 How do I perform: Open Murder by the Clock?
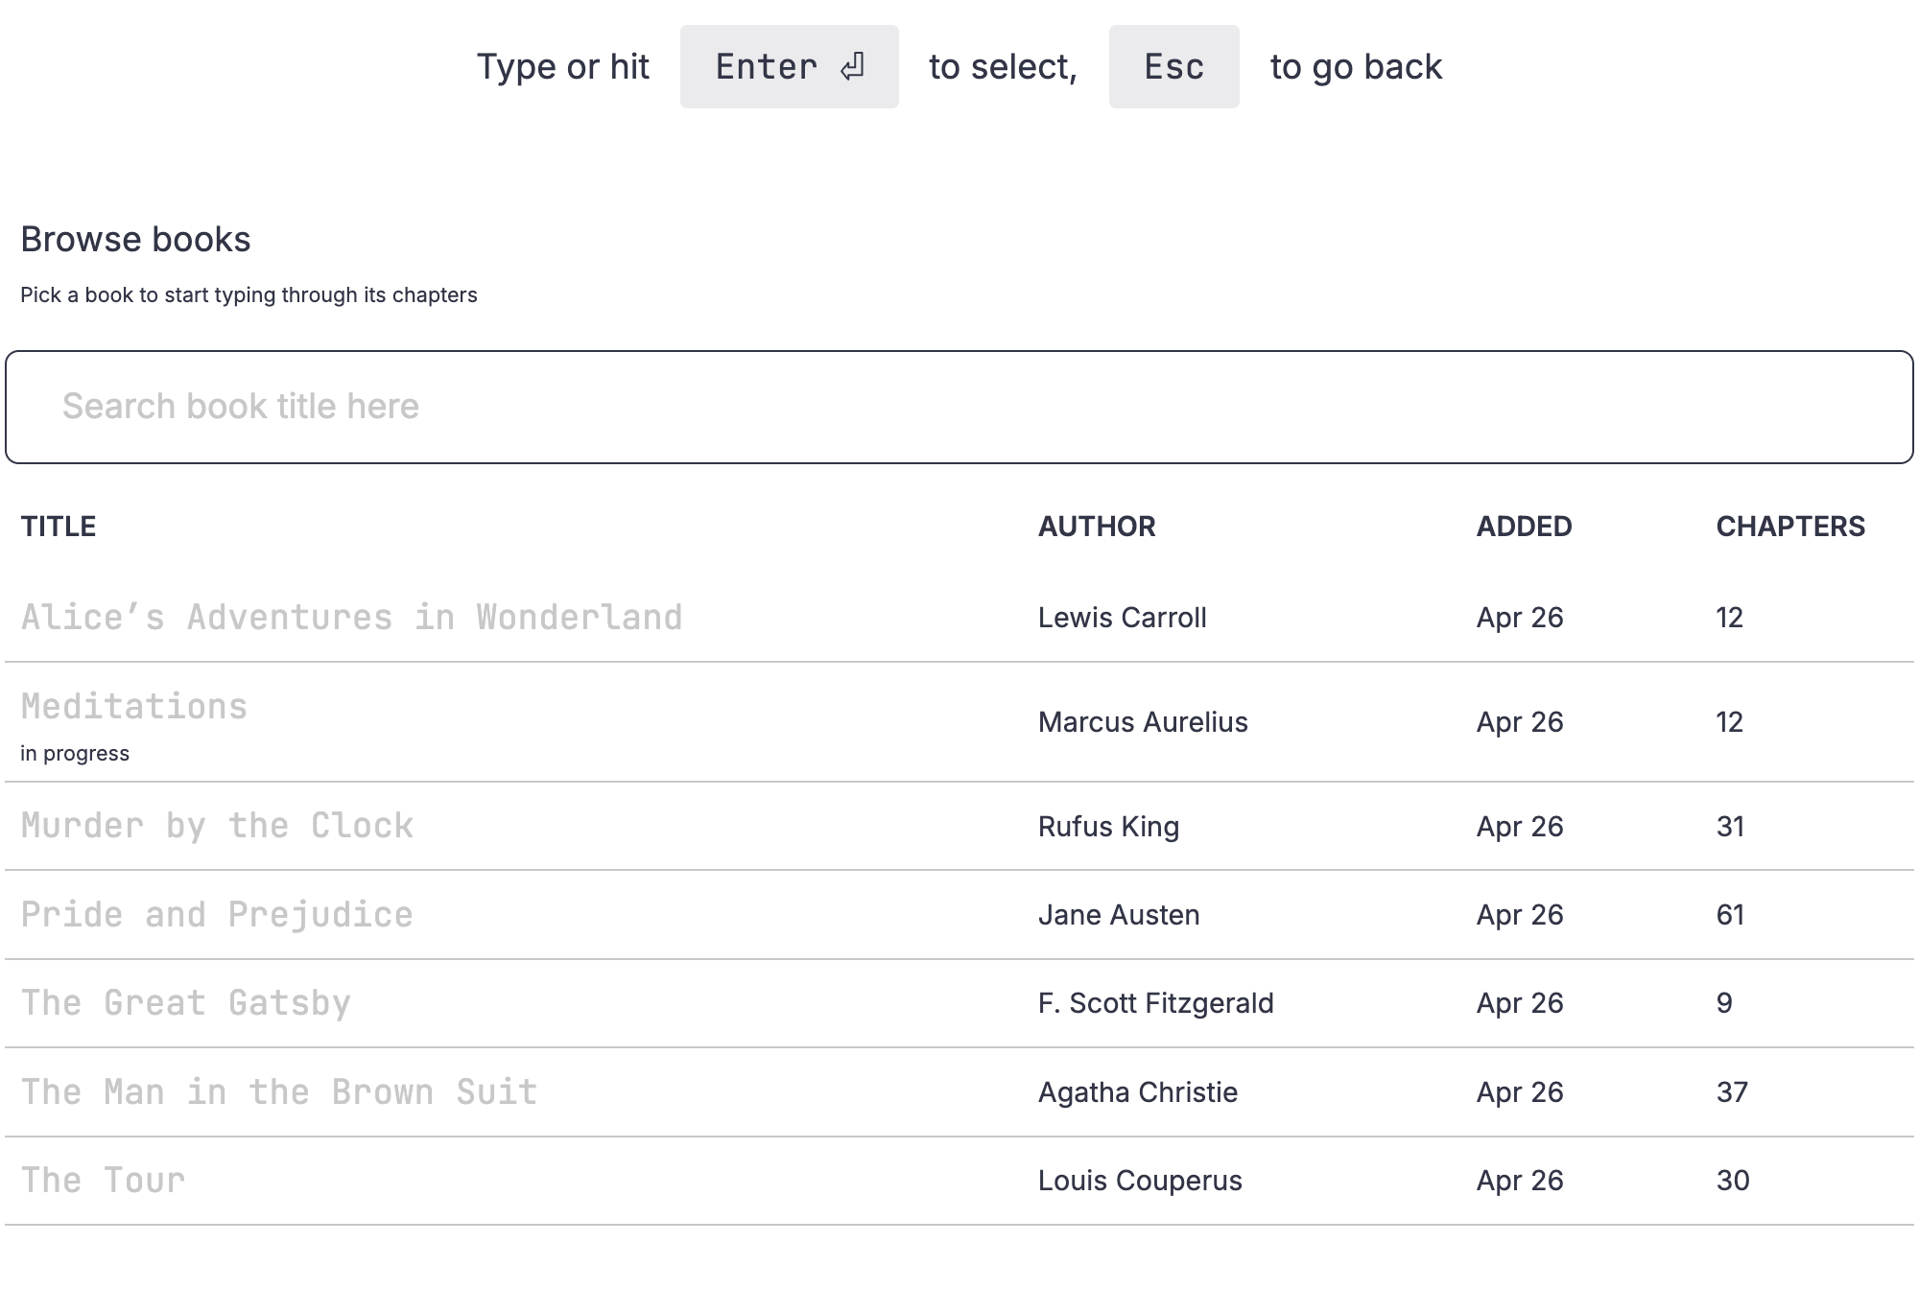click(x=217, y=826)
